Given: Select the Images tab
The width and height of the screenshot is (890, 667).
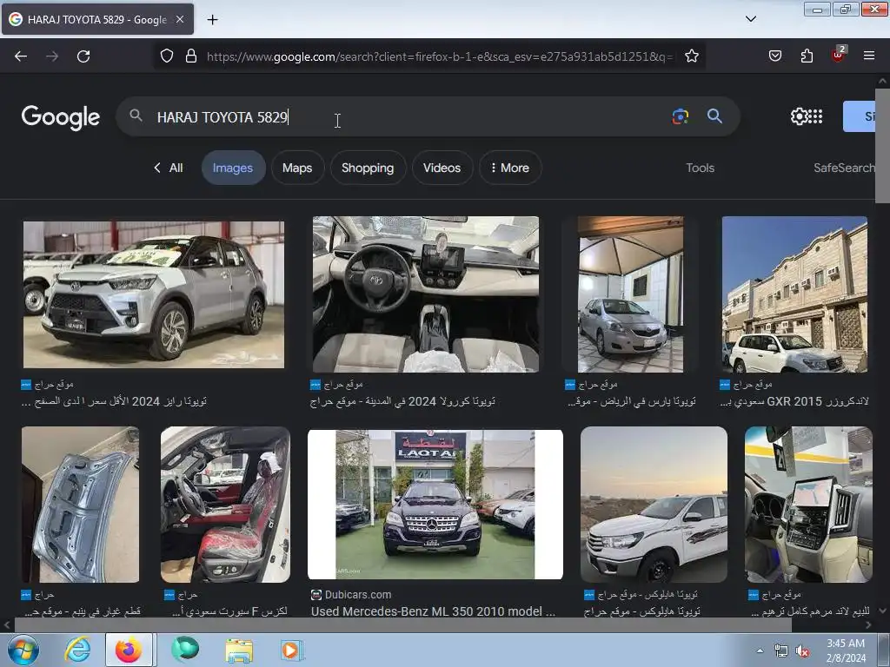Looking at the screenshot, I should (233, 168).
